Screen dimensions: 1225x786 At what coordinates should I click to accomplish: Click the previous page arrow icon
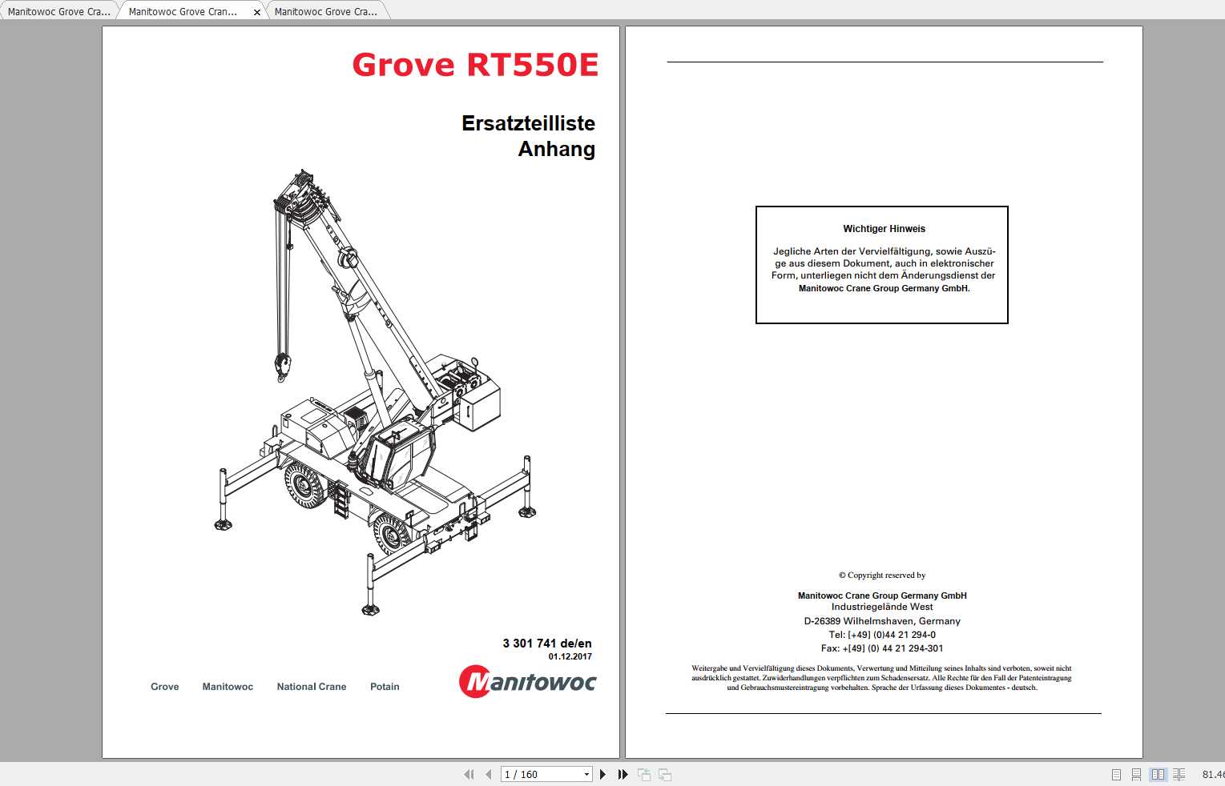click(x=490, y=774)
